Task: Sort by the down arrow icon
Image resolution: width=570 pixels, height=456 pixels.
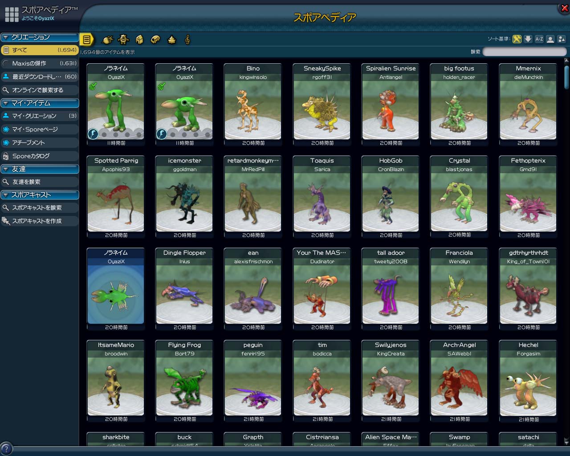Action: pyautogui.click(x=528, y=39)
